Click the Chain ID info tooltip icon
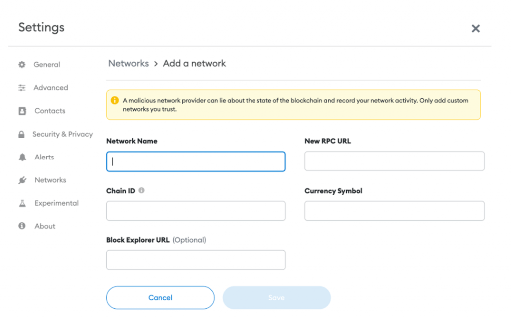Screen dimensions: 511x317 point(141,191)
